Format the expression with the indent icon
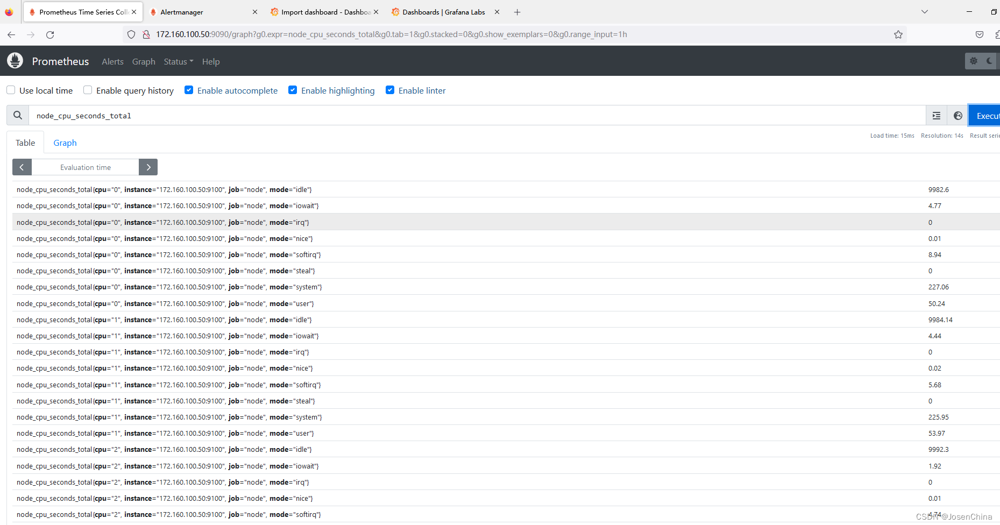The width and height of the screenshot is (1000, 525). (x=937, y=116)
